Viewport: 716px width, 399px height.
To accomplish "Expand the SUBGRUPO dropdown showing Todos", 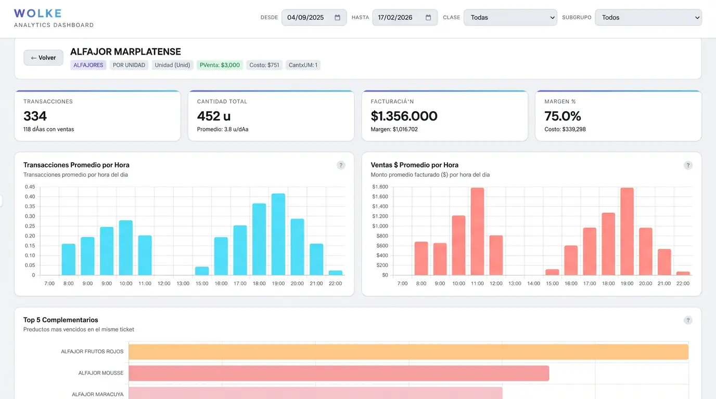I will [x=648, y=17].
